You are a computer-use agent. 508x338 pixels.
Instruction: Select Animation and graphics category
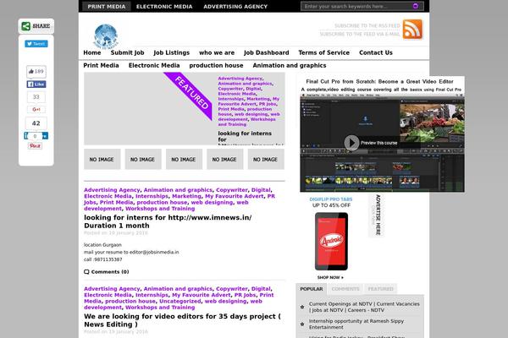290,65
